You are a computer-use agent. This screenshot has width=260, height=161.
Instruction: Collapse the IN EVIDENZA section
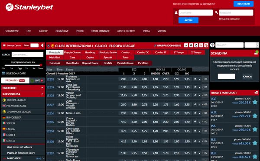click(x=42, y=94)
